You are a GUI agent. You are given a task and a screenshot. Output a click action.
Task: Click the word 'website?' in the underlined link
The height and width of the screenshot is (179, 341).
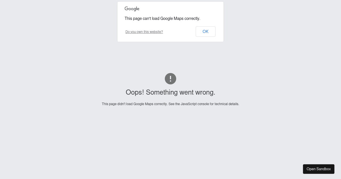156,32
